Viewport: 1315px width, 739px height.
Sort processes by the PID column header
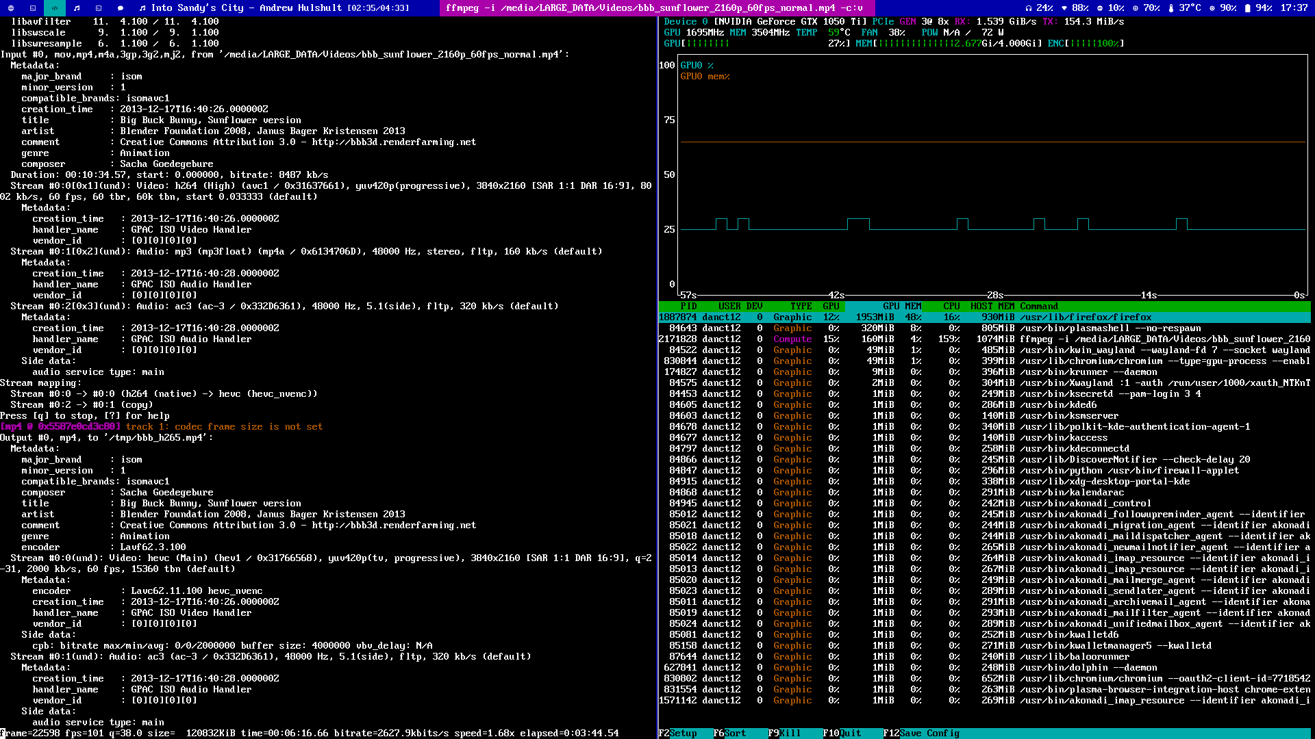tap(688, 306)
